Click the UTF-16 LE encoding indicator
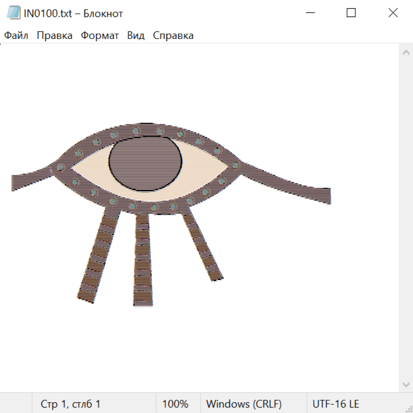 [335, 404]
